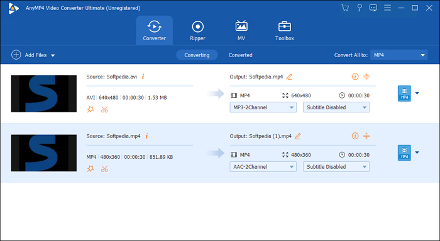Open the Convert All to MP4 dropdown
Viewport: 440px width, 241px height.
399,55
